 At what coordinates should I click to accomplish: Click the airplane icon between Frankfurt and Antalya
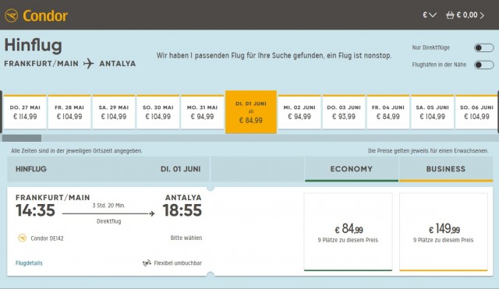(88, 63)
